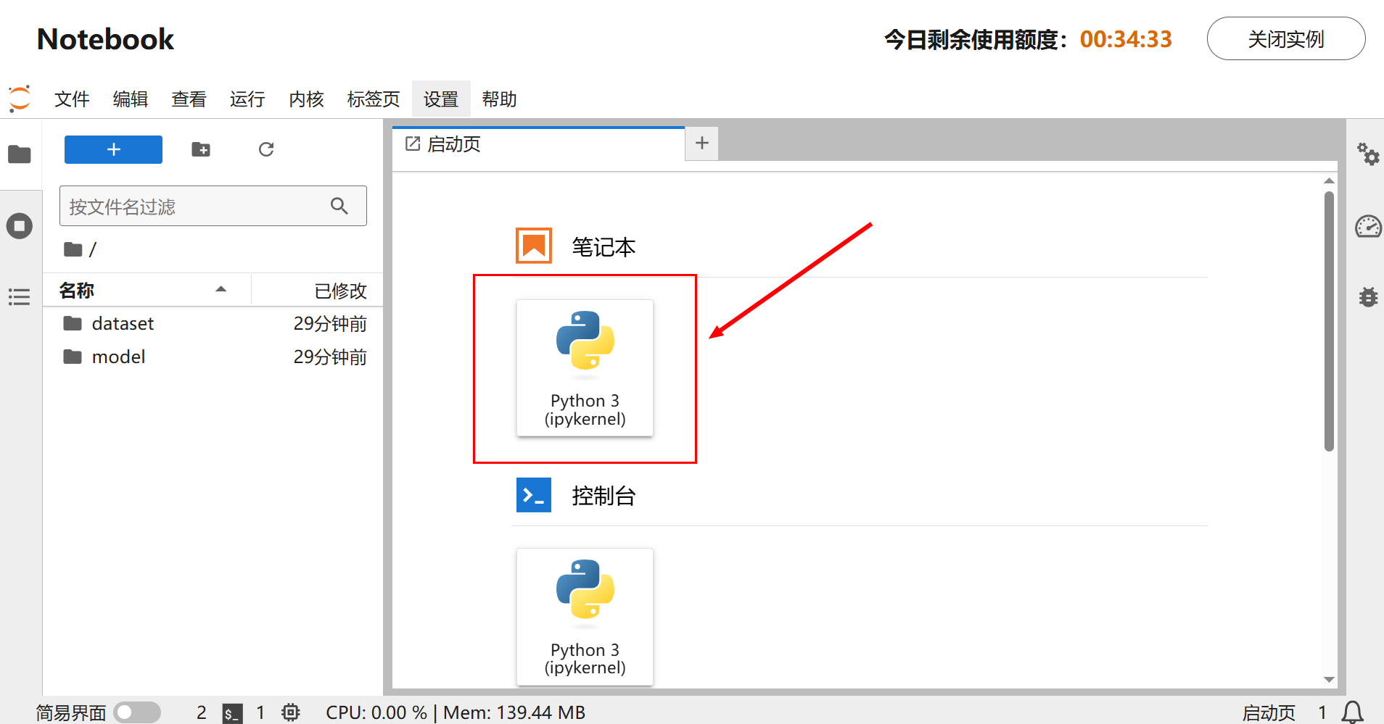Launch Python 3 console card
This screenshot has width=1384, height=724.
(x=585, y=617)
